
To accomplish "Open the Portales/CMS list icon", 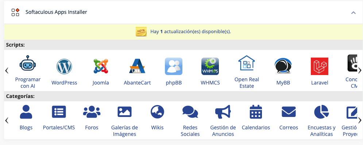I will click(x=59, y=112).
